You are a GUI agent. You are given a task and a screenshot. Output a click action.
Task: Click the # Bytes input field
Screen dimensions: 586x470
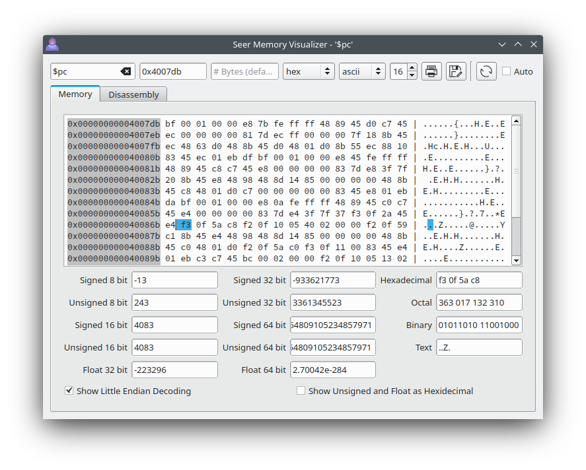(x=244, y=71)
